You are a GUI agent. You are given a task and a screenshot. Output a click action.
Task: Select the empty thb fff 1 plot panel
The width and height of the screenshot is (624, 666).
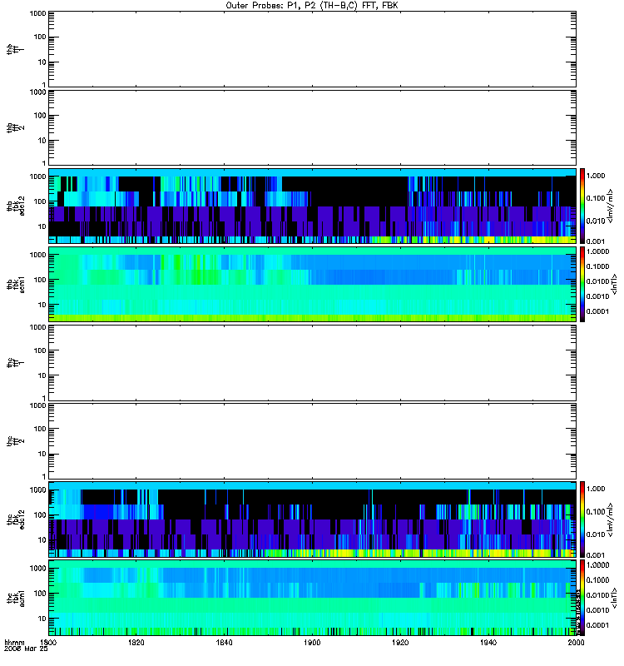(313, 49)
